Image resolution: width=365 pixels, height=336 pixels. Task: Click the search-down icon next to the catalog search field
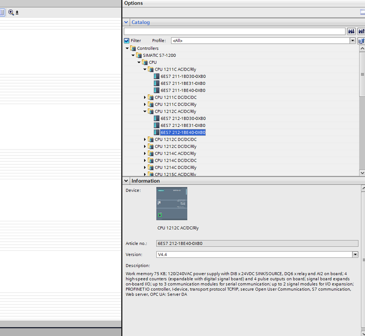pos(351,31)
